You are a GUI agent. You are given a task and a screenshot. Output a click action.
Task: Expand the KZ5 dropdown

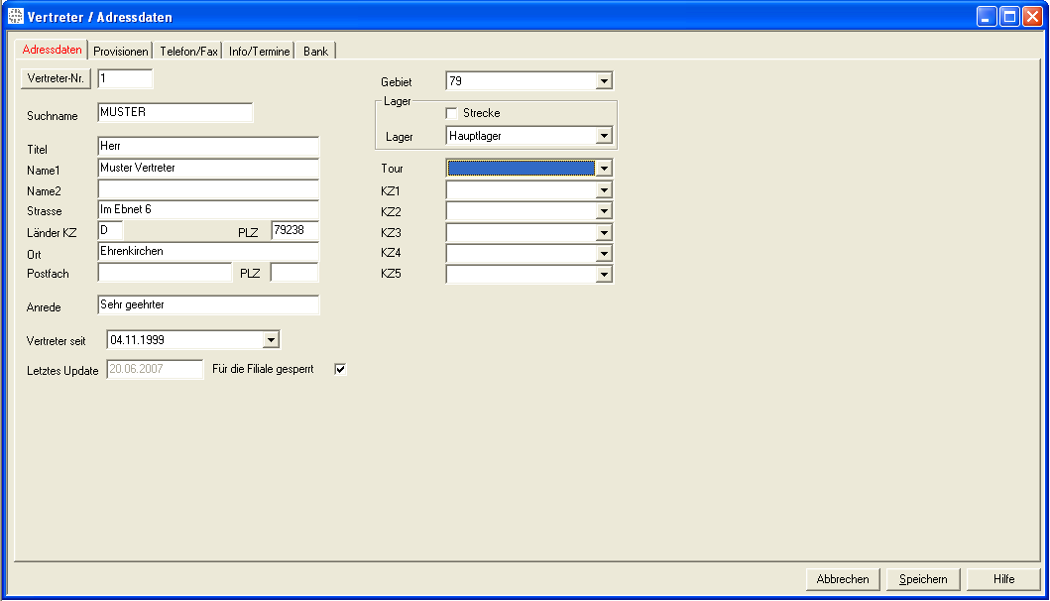tap(604, 274)
